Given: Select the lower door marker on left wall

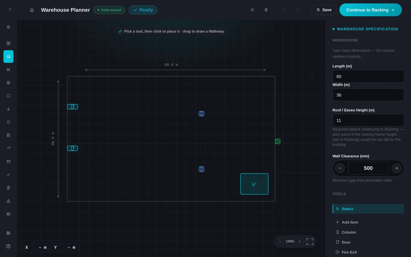Looking at the screenshot, I should point(73,148).
